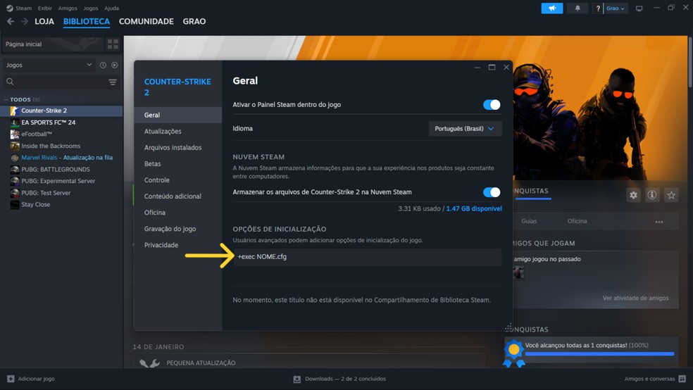The image size is (693, 390).
Task: Open the notifications bell
Action: tap(577, 8)
